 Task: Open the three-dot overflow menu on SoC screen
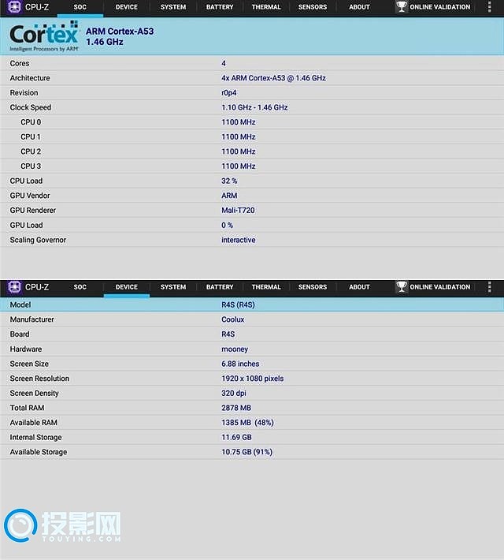pos(489,7)
